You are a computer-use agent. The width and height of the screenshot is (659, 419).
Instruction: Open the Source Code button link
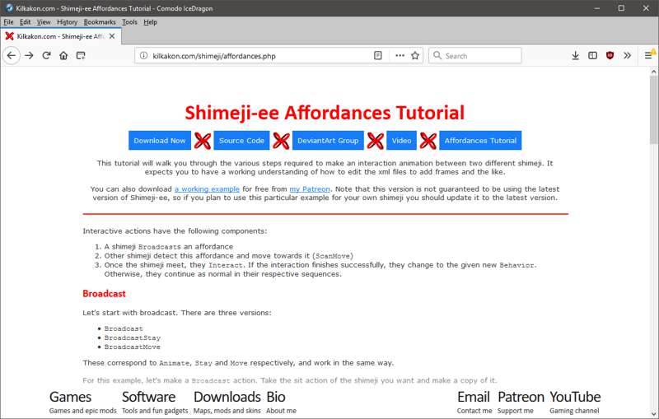241,141
